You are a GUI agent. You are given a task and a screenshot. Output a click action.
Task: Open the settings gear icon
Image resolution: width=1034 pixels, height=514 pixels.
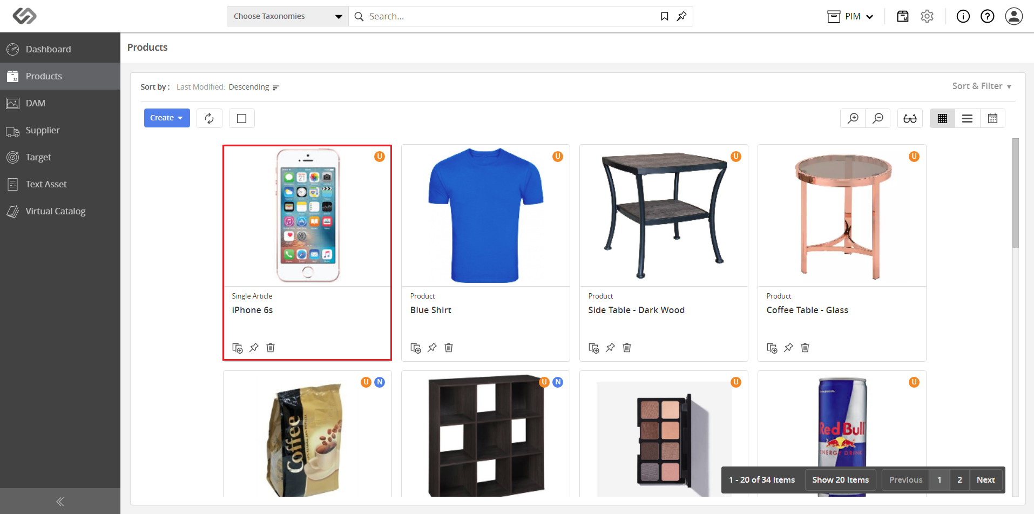tap(927, 16)
